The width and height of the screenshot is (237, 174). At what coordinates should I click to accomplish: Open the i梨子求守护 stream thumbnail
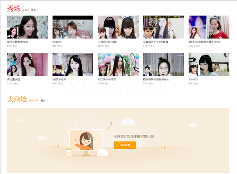tap(73, 65)
